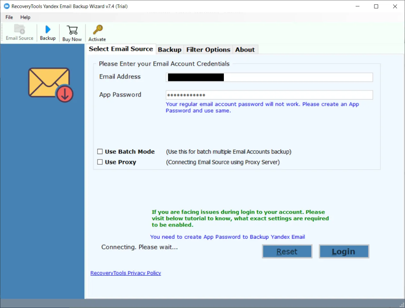Open the About tab
Viewport: 405px width, 308px height.
245,50
